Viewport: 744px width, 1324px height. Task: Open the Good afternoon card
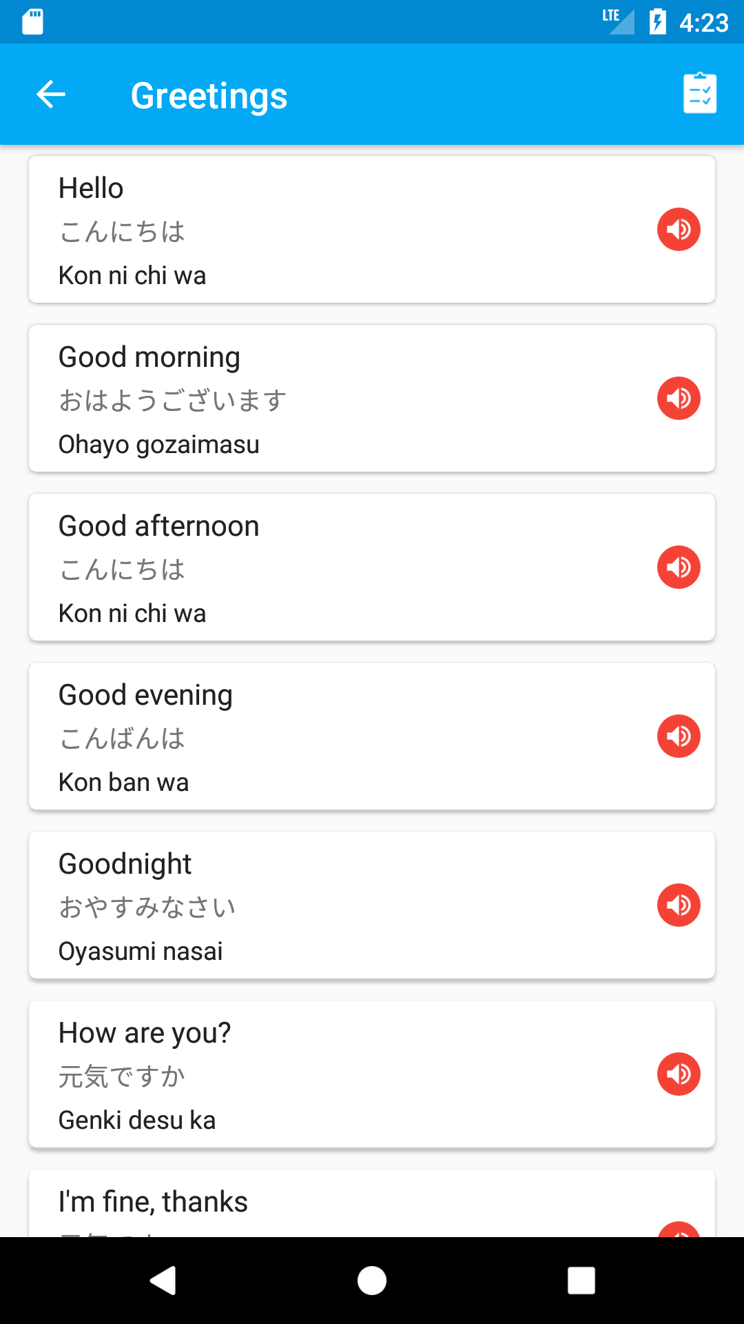(x=372, y=567)
